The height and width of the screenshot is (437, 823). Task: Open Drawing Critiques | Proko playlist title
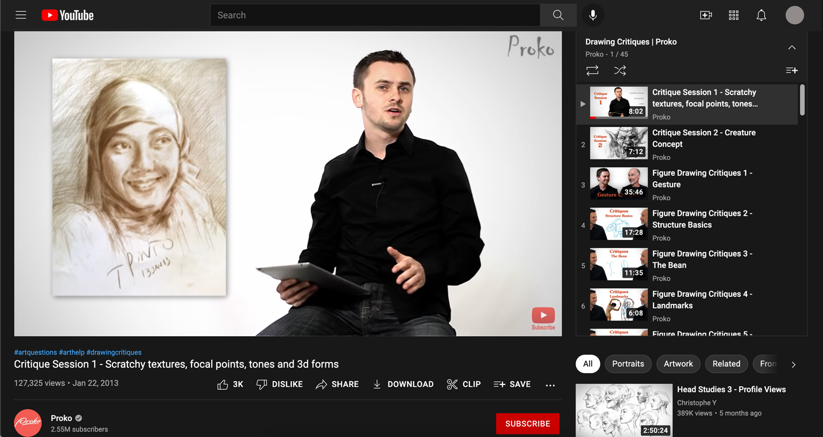(x=631, y=42)
